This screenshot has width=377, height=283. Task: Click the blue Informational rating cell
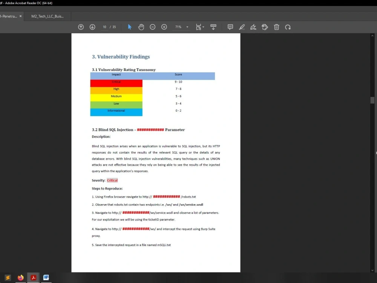[x=116, y=112]
